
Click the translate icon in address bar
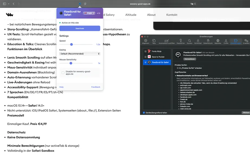(x=192, y=4)
